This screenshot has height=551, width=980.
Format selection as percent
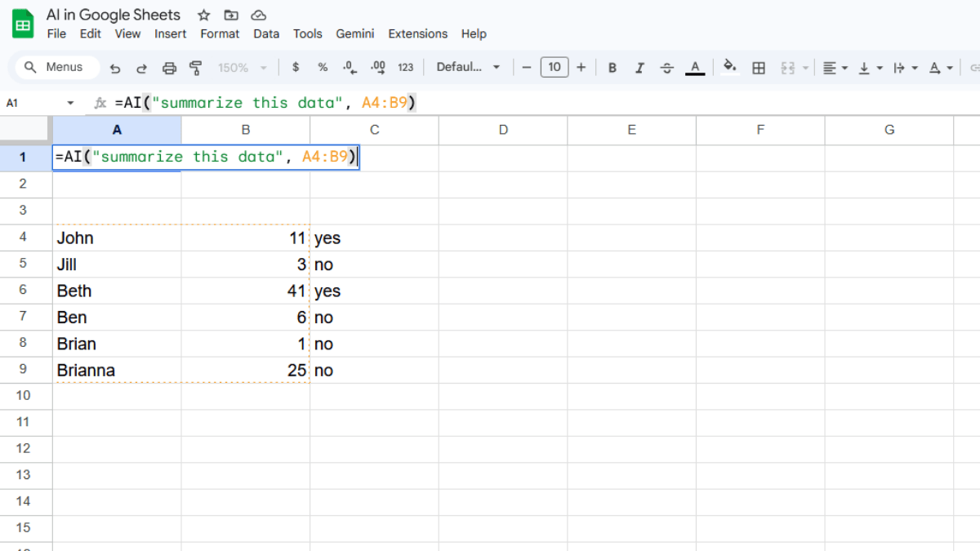point(323,67)
